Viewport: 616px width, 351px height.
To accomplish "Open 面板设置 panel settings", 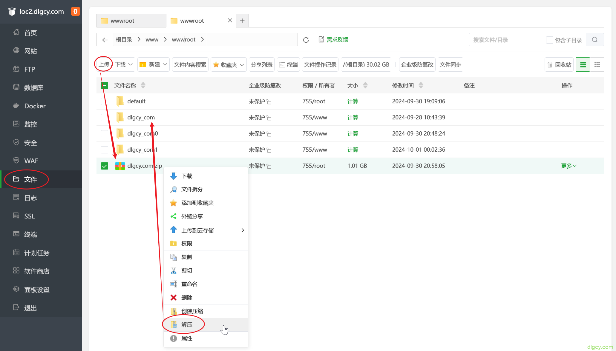I will tap(41, 290).
